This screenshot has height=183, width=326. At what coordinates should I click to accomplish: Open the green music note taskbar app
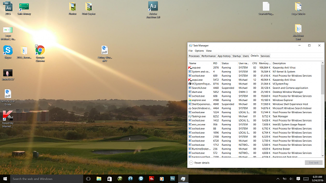(x=120, y=179)
